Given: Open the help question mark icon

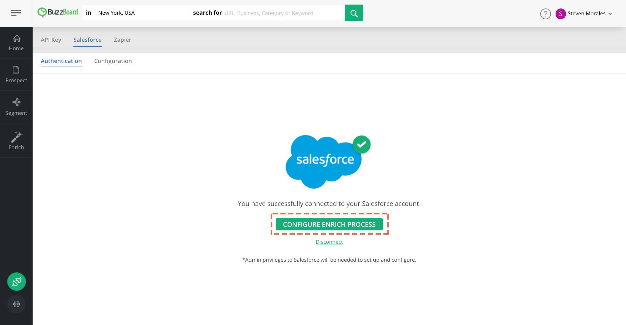Looking at the screenshot, I should click(545, 14).
